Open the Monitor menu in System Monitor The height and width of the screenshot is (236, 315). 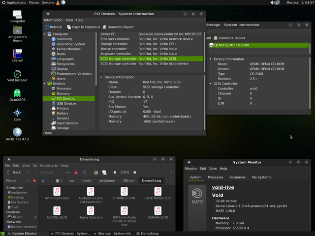click(x=191, y=169)
